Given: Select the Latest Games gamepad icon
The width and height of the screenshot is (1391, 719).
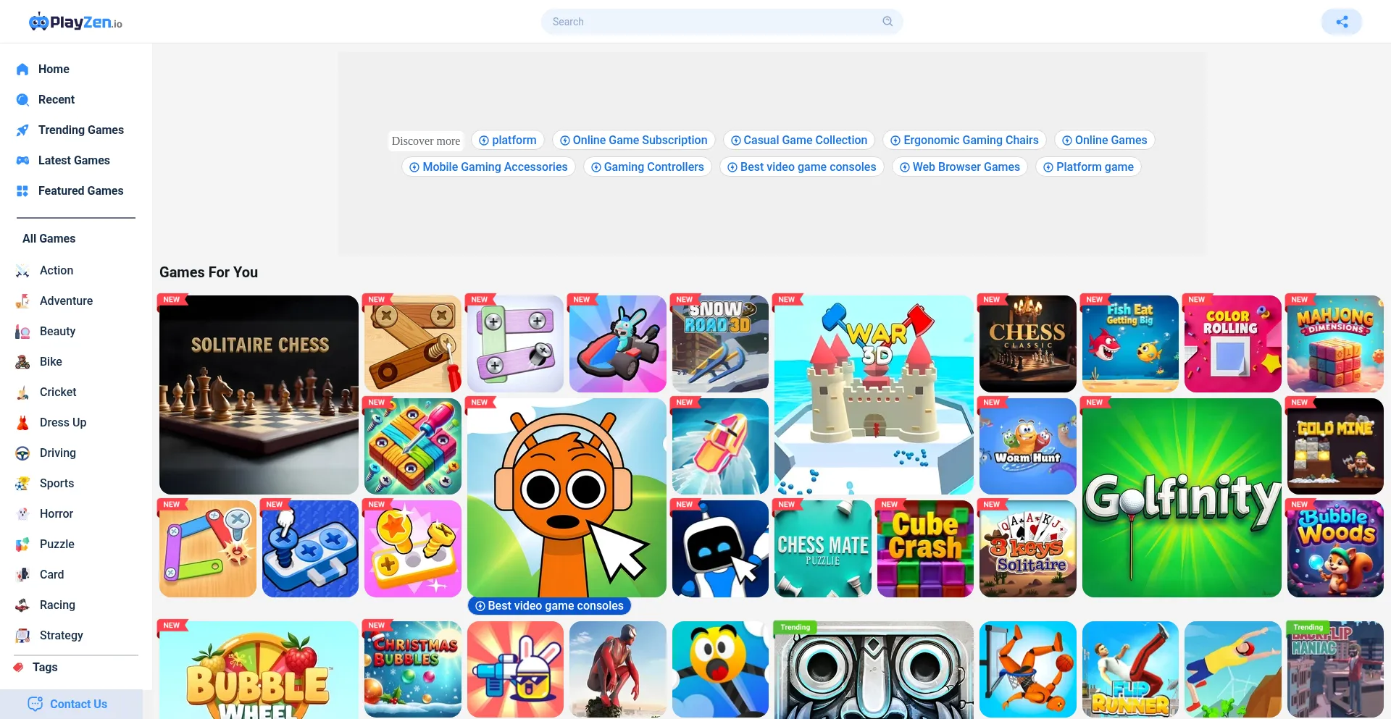Looking at the screenshot, I should 22,161.
